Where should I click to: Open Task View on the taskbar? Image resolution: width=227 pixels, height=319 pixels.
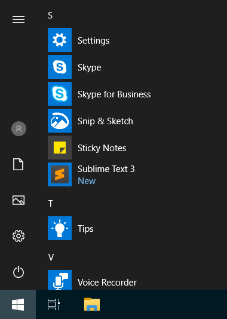[x=54, y=305]
